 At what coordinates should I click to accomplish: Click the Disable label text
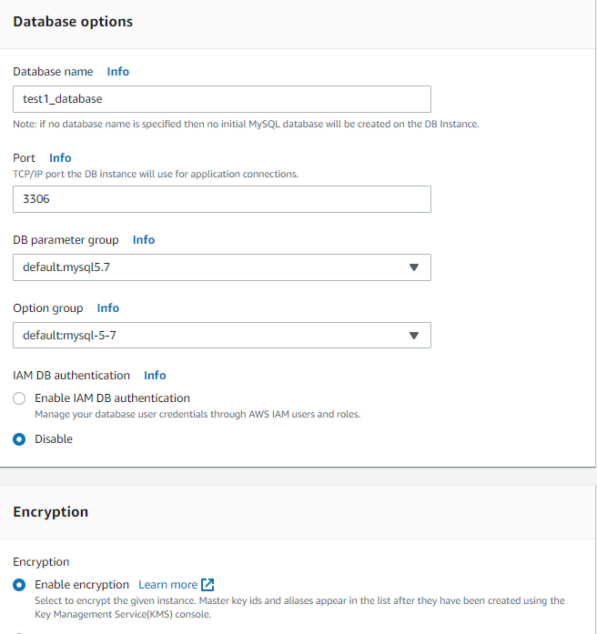(54, 439)
